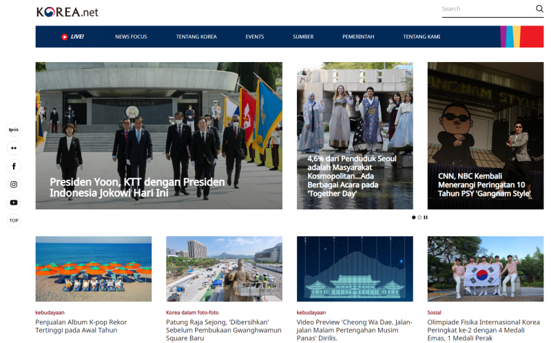This screenshot has width=551, height=343.
Task: Click the search magnifier icon
Action: (x=539, y=8)
